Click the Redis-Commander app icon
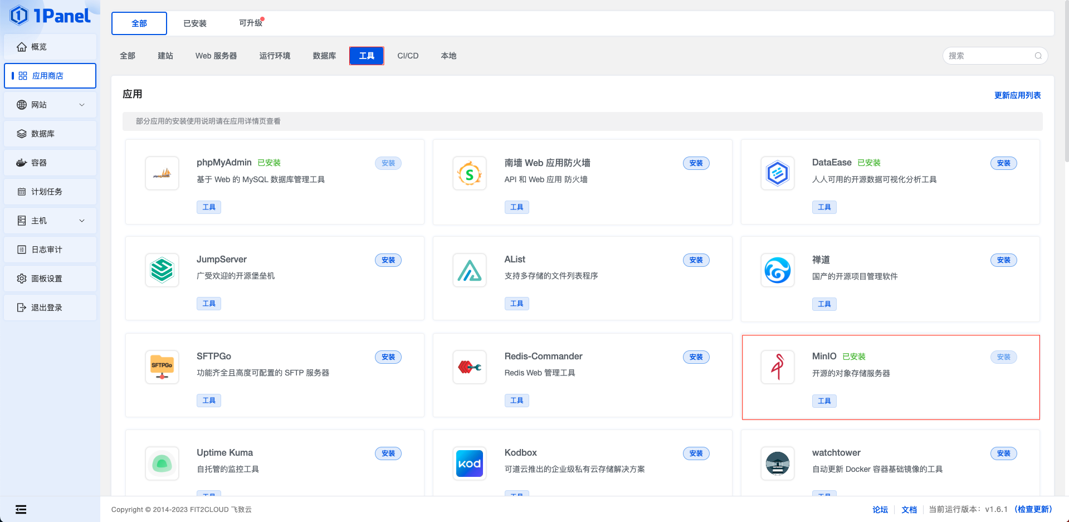Viewport: 1069px width, 522px height. 470,367
